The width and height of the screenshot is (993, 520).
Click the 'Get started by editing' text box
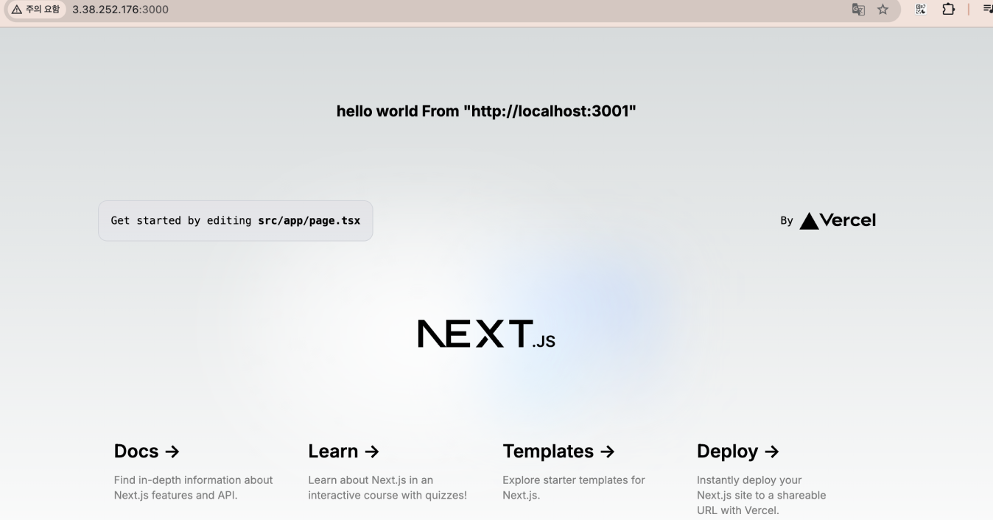pos(236,221)
